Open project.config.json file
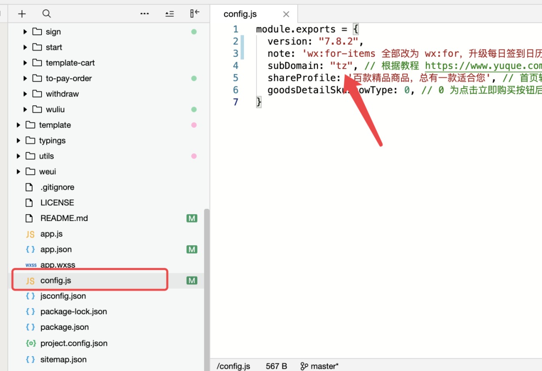This screenshot has height=371, width=542. (x=74, y=343)
